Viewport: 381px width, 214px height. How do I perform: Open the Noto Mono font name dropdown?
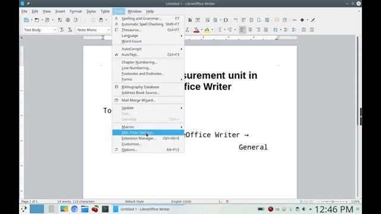point(108,30)
